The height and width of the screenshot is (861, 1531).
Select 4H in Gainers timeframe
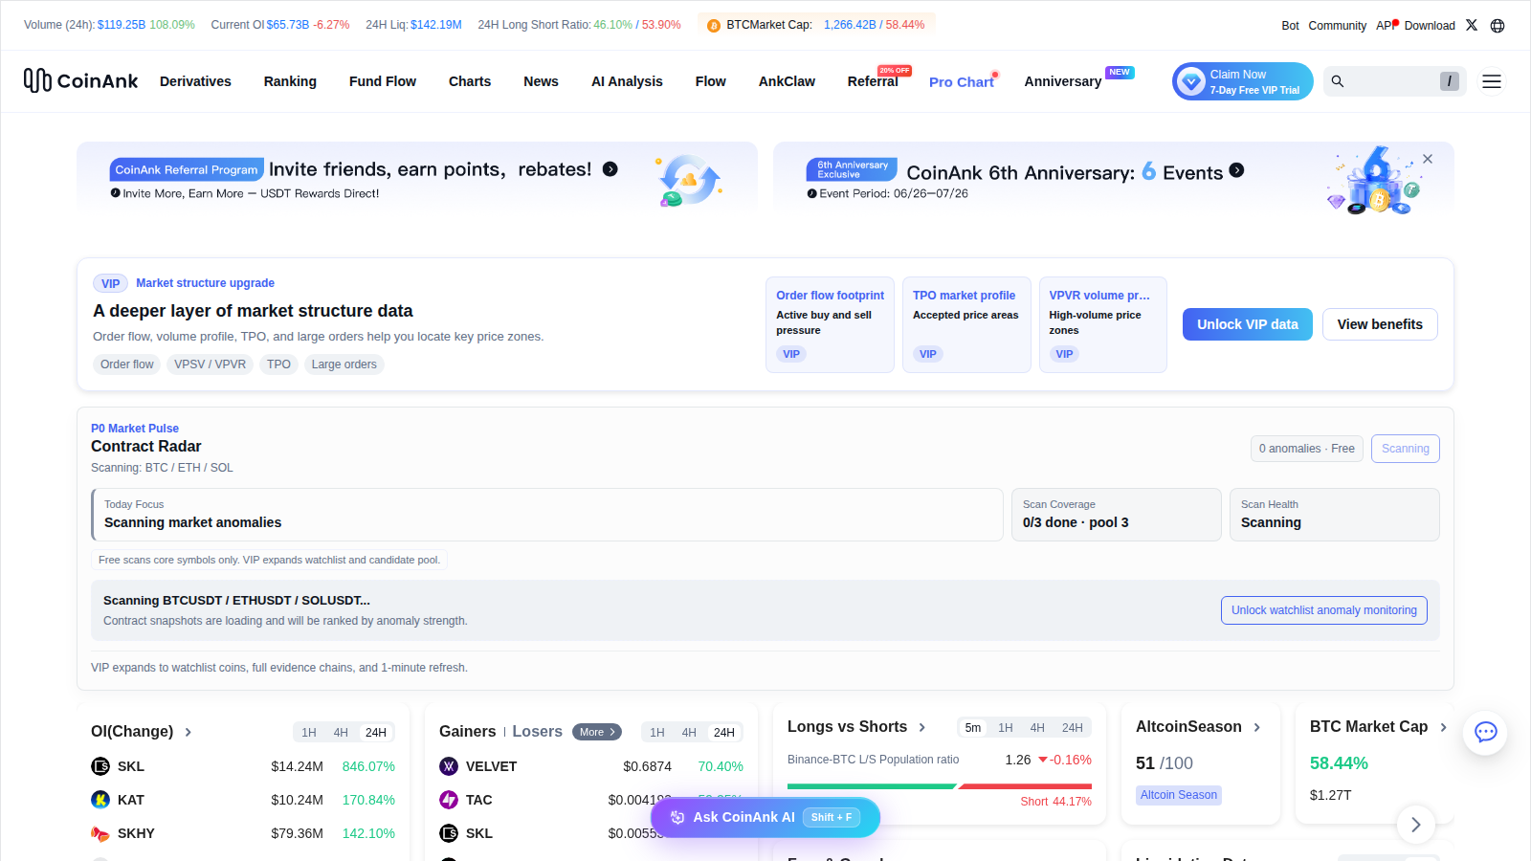point(689,733)
